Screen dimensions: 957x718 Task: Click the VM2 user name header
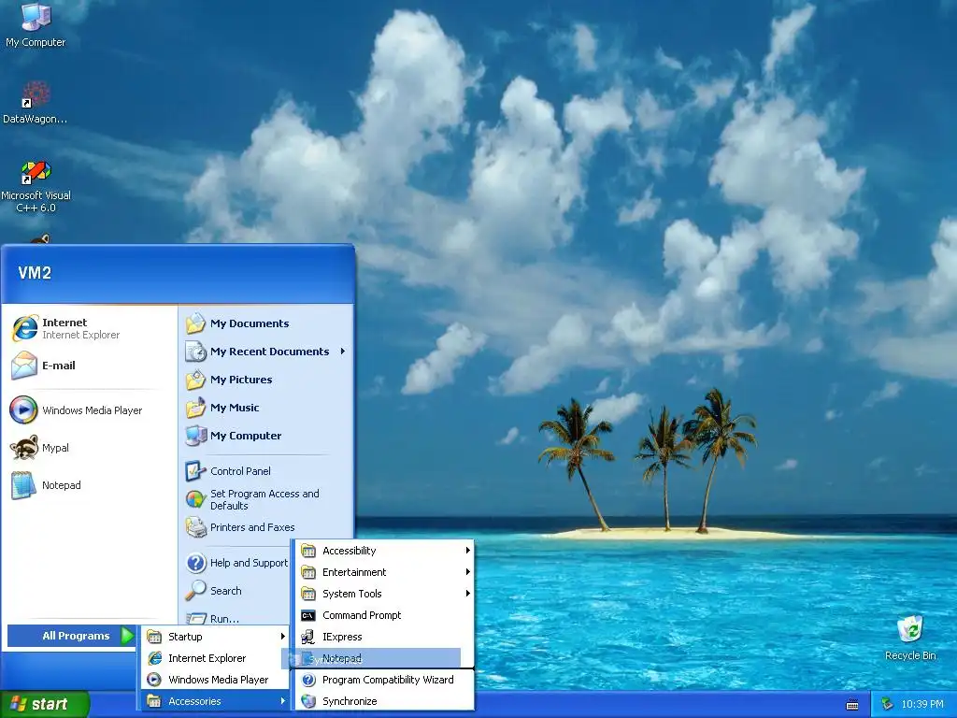(x=35, y=273)
